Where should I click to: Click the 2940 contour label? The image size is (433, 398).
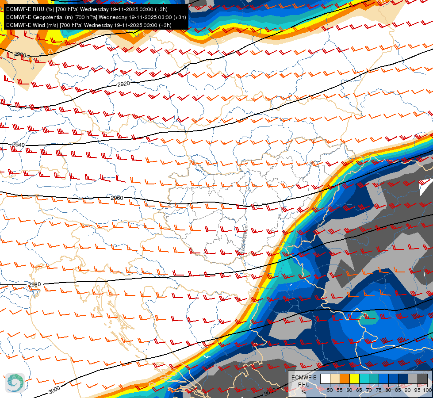pyautogui.click(x=19, y=145)
